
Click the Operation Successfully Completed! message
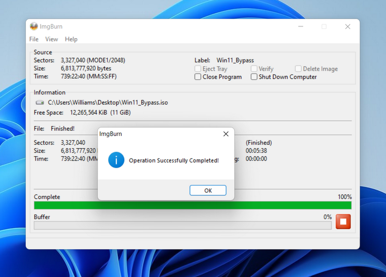point(174,161)
